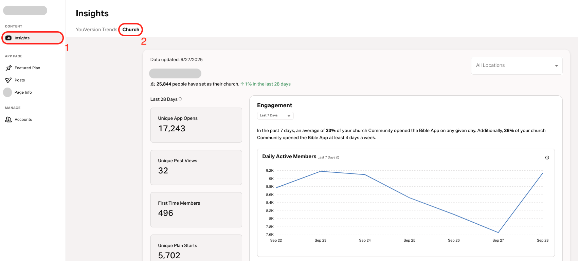Click the Sep 27 low point on chart
This screenshot has width=578, height=261.
coord(498,232)
